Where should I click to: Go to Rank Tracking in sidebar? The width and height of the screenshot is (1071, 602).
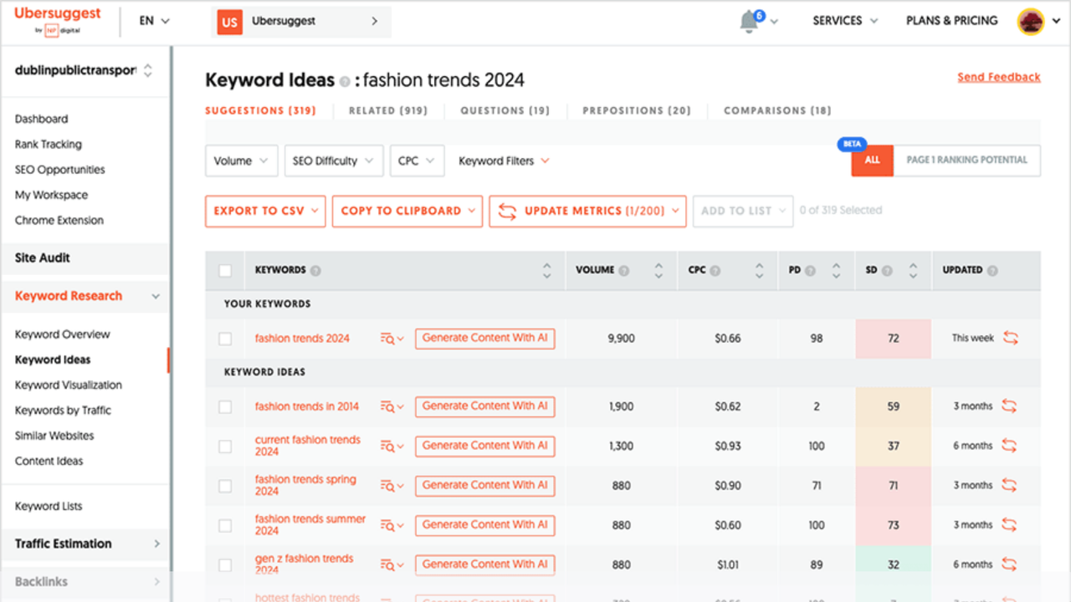coord(49,145)
